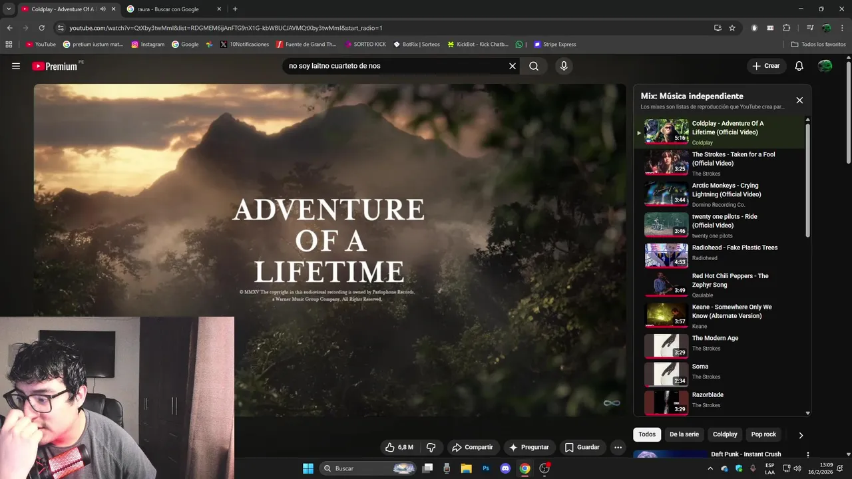The height and width of the screenshot is (479, 852).
Task: Open a new browser tab
Action: point(235,9)
